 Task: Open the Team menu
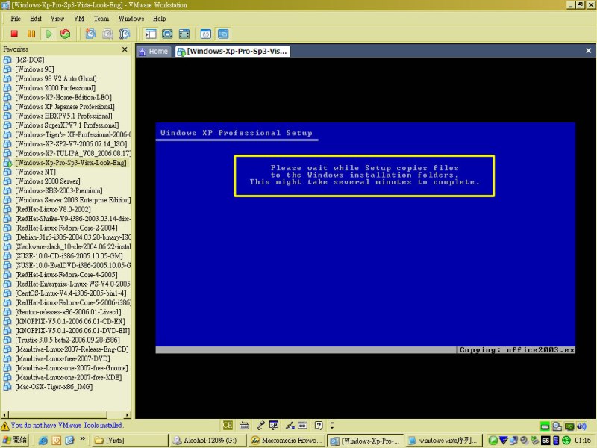(x=101, y=19)
